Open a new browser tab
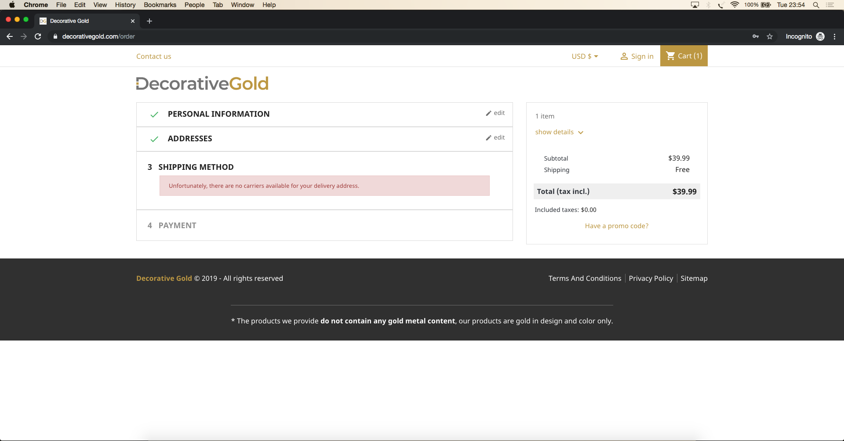 click(x=149, y=21)
